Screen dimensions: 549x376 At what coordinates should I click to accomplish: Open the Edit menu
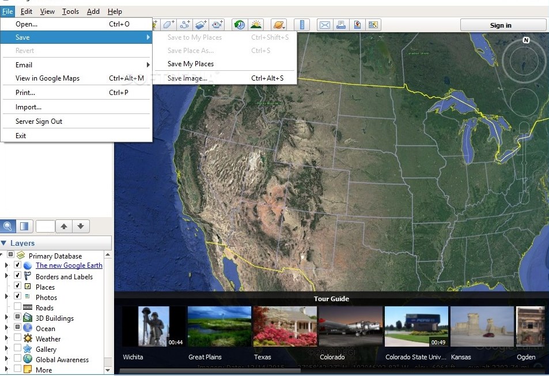pos(26,12)
